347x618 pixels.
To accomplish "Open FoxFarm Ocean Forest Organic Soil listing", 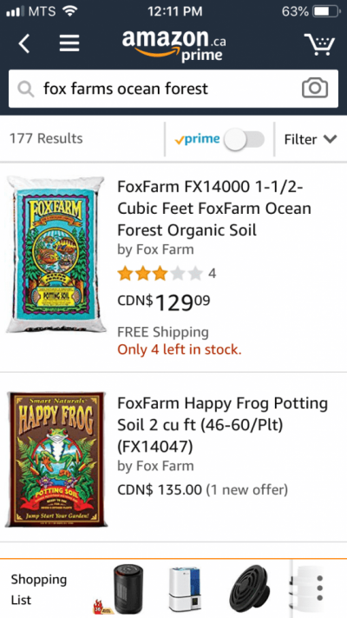I will coord(214,208).
